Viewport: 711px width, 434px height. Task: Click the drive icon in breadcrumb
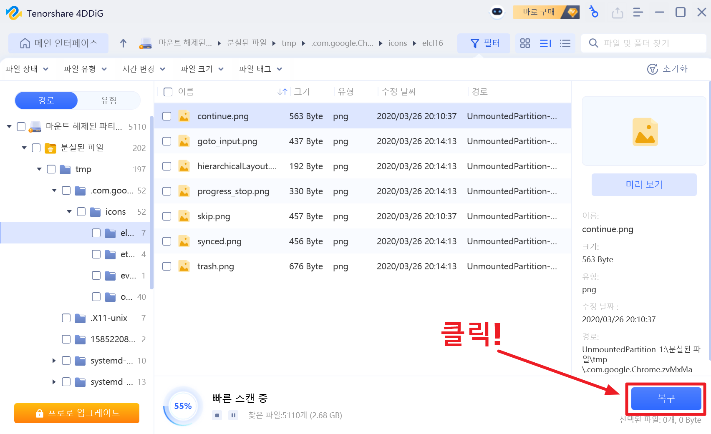(145, 43)
